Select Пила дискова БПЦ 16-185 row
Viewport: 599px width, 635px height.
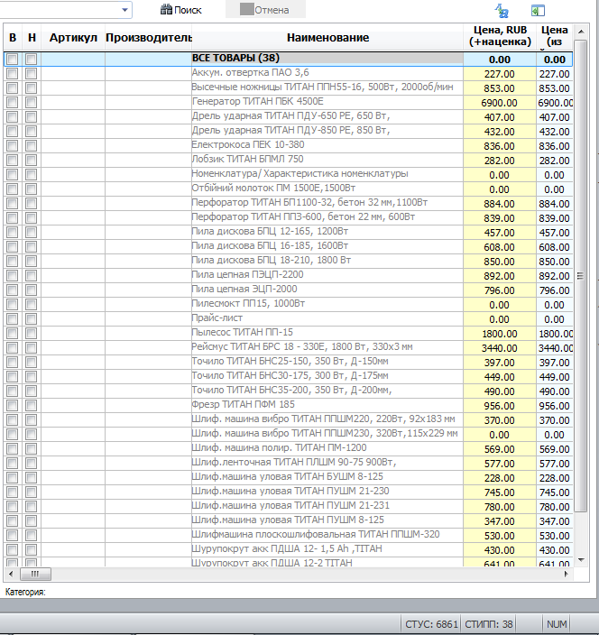coord(288,246)
